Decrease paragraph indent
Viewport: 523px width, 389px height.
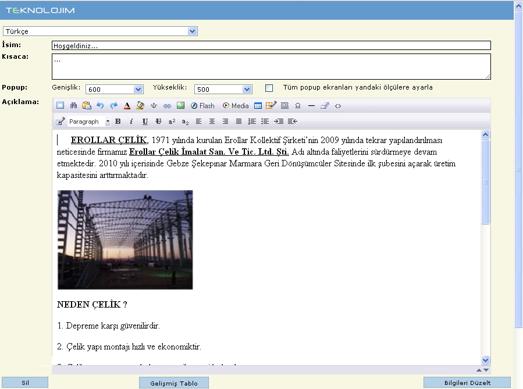(292, 122)
